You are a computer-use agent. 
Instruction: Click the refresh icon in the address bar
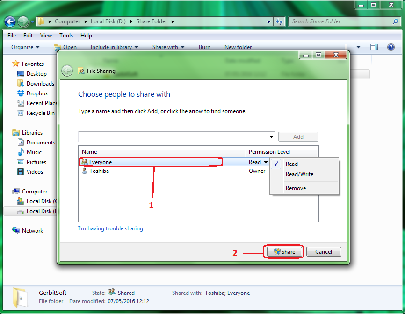(279, 21)
